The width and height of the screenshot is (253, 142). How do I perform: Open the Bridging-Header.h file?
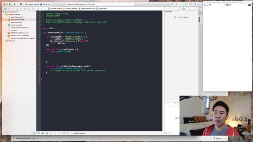point(23,38)
